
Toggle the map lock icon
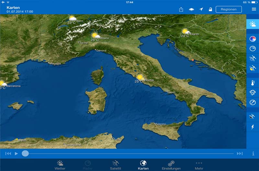(210, 9)
